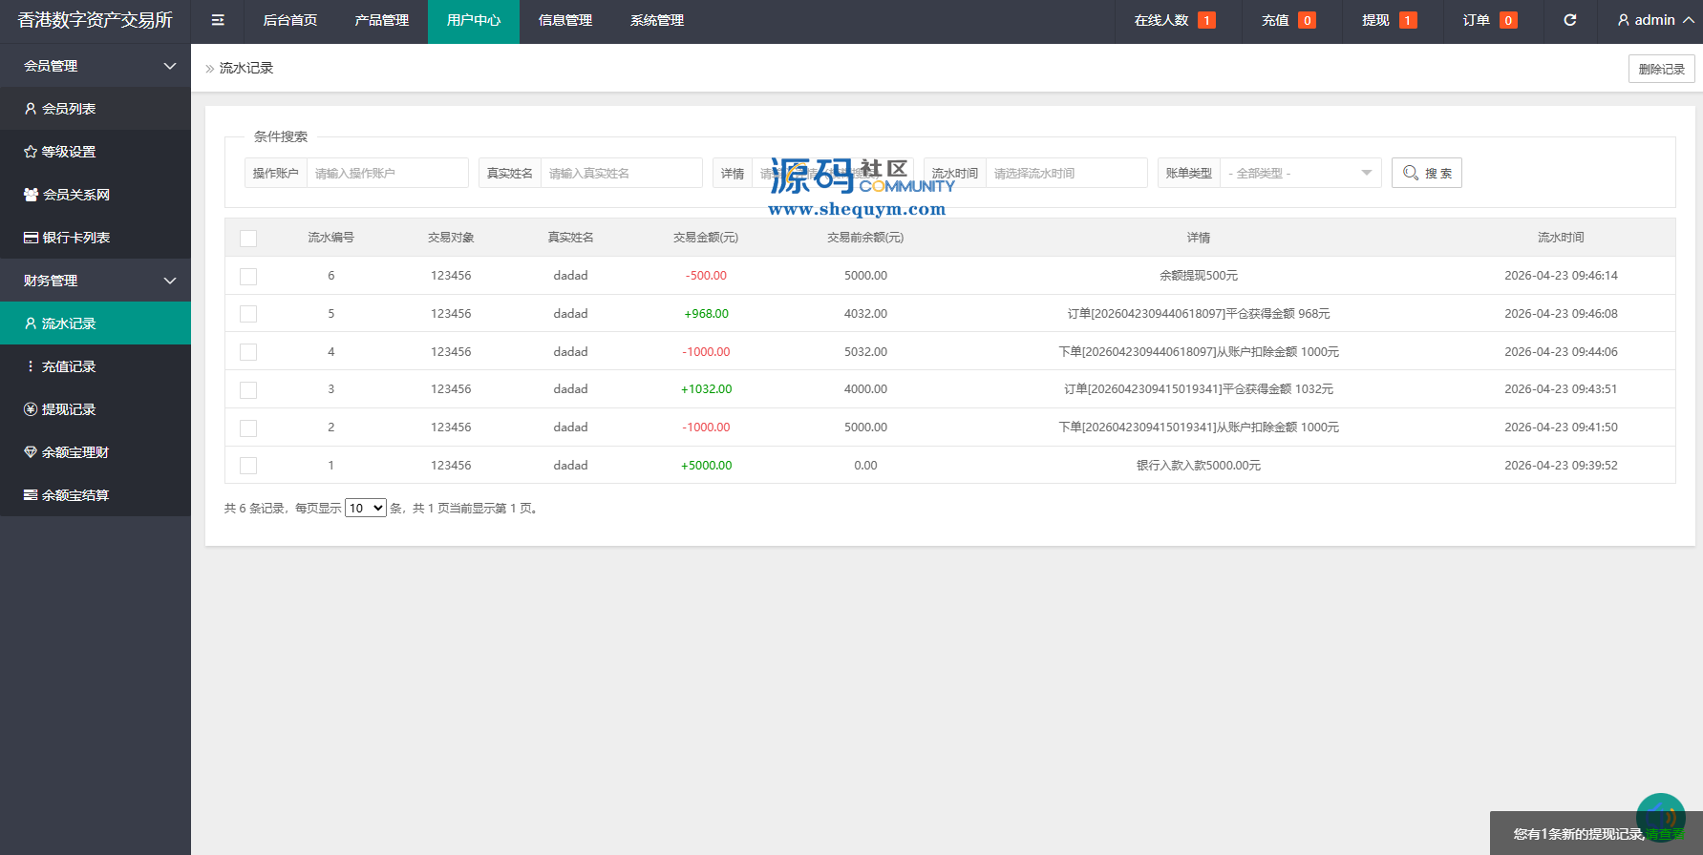Toggle the select-all checkbox in table header

[248, 239]
